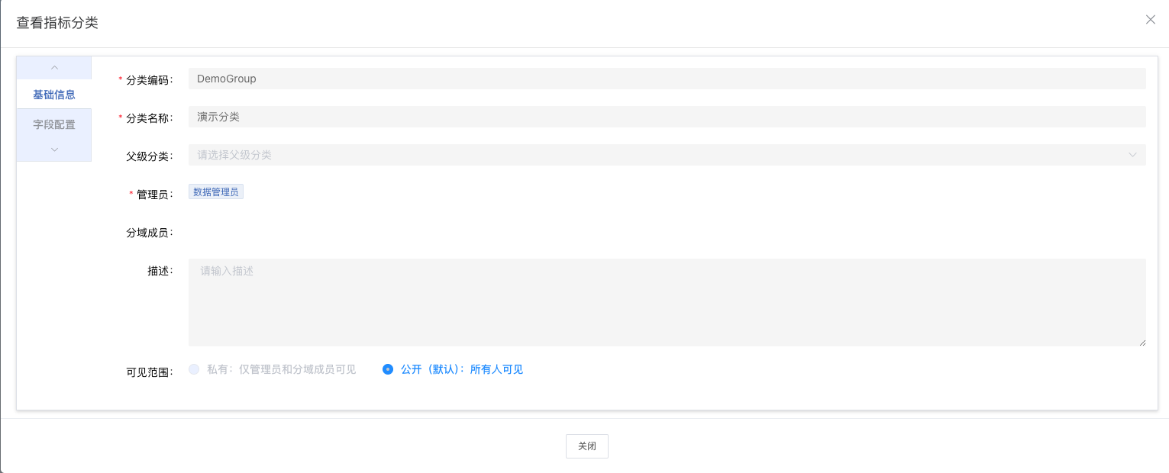Viewport: 1169px width, 473px height.
Task: Open the 请选择父级分类 dropdown
Action: 657,155
